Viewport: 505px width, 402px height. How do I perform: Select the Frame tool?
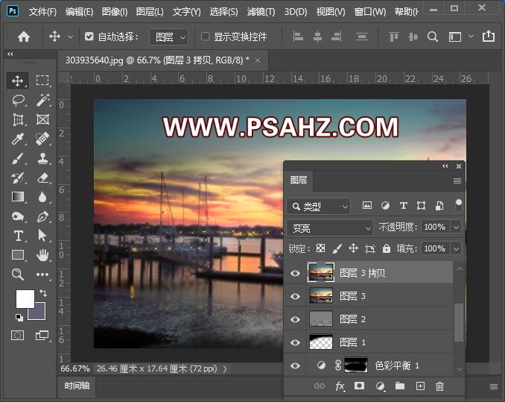(x=42, y=119)
